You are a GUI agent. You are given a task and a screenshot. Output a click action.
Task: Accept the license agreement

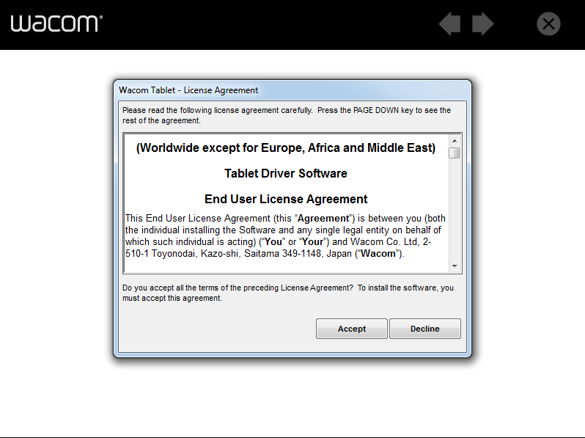(351, 329)
